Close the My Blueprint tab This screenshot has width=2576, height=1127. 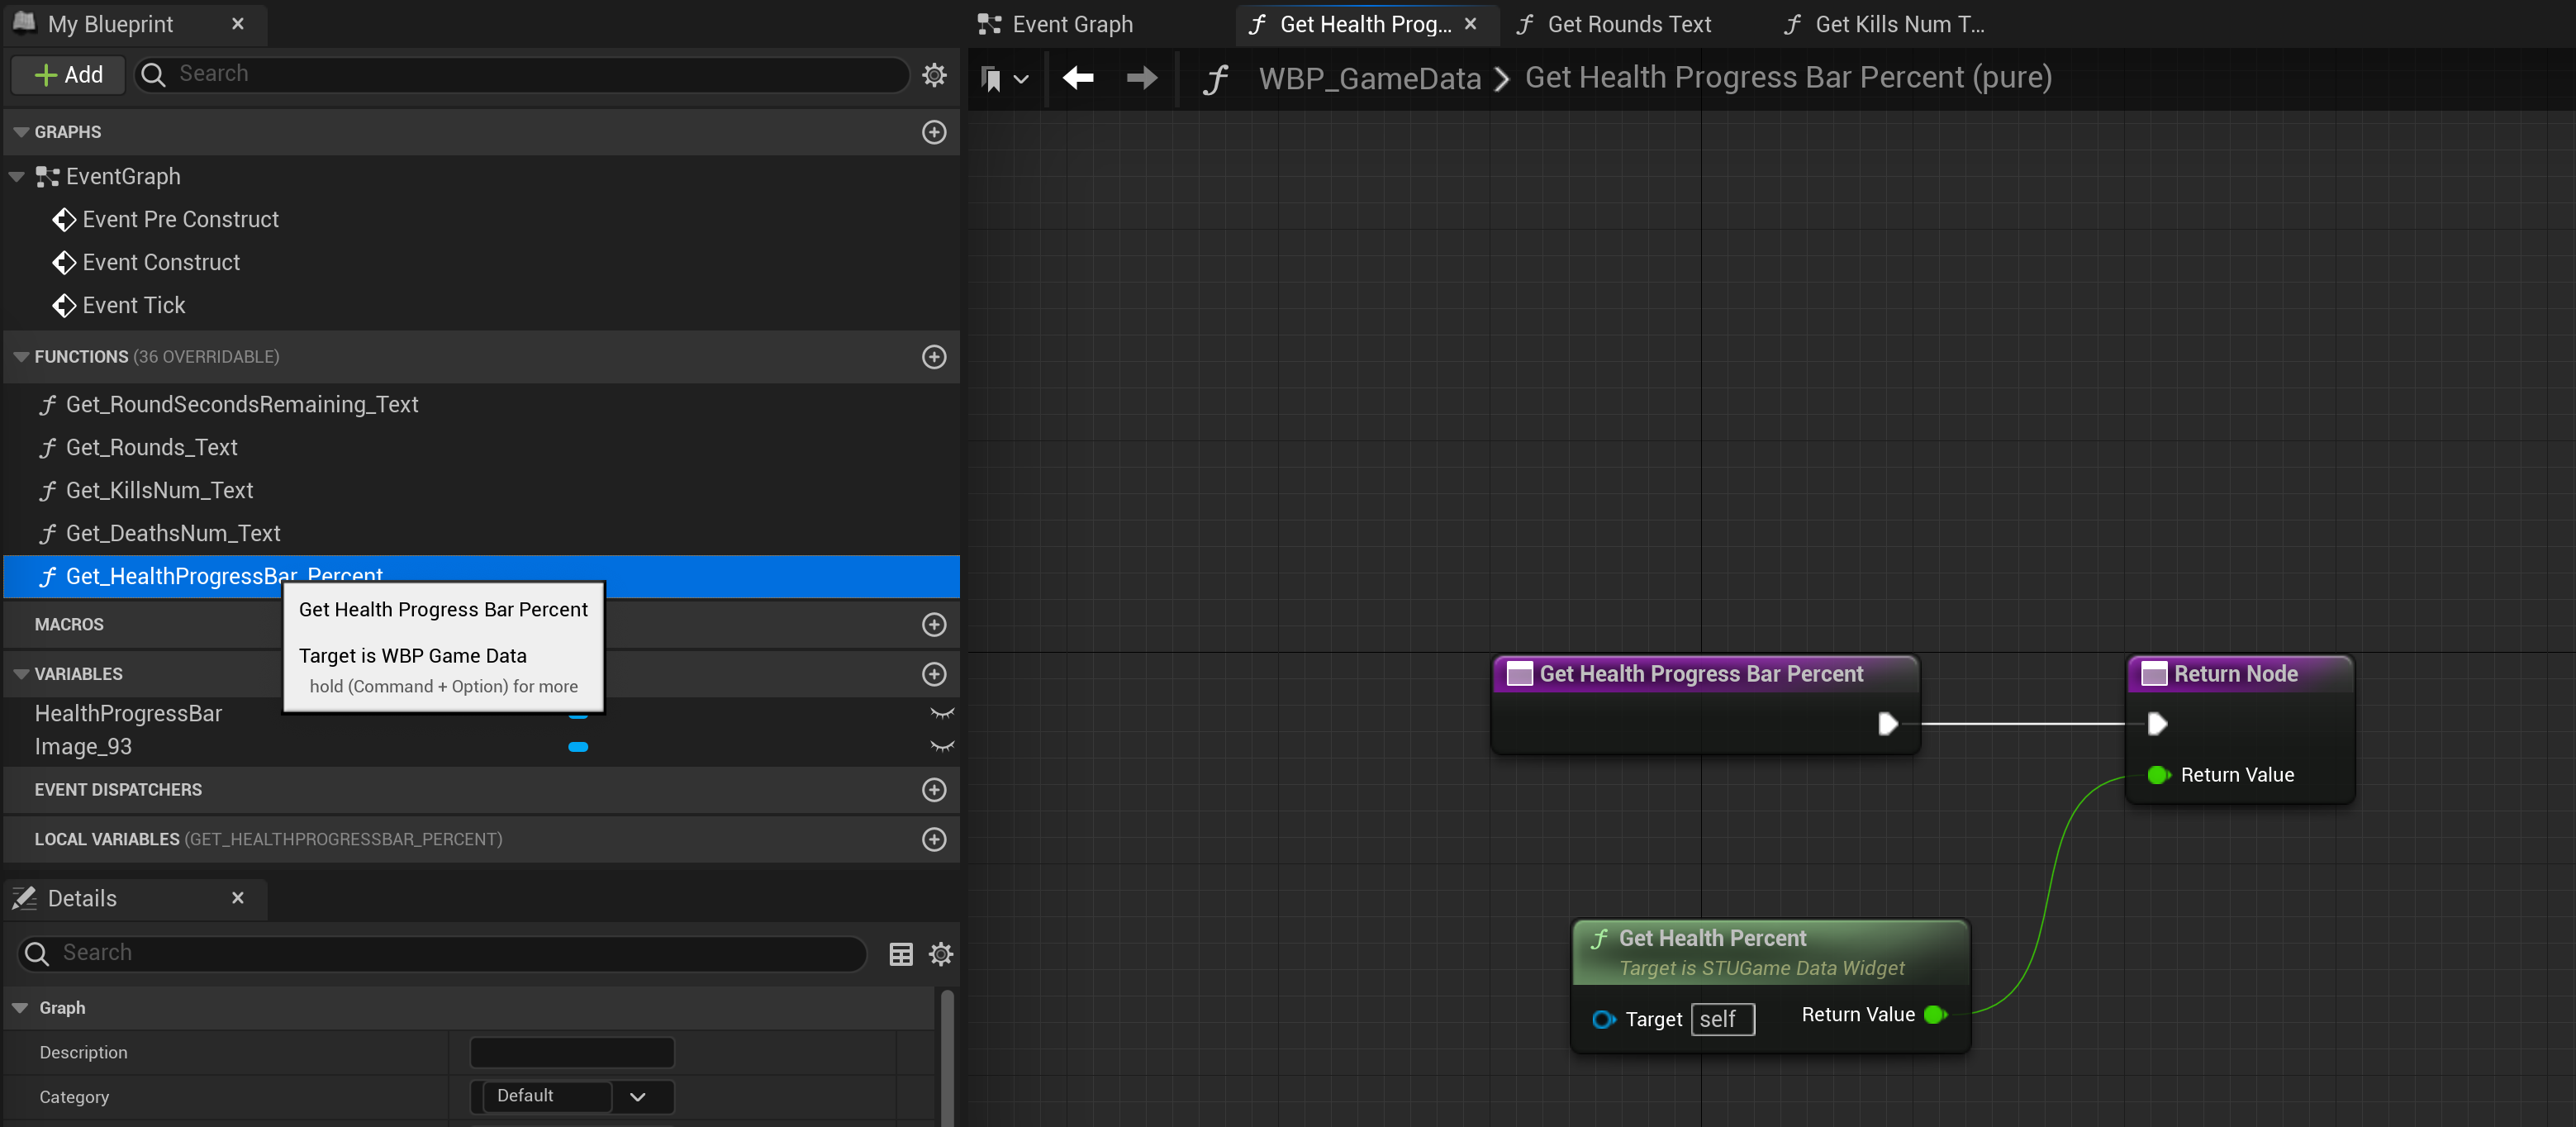tap(238, 24)
